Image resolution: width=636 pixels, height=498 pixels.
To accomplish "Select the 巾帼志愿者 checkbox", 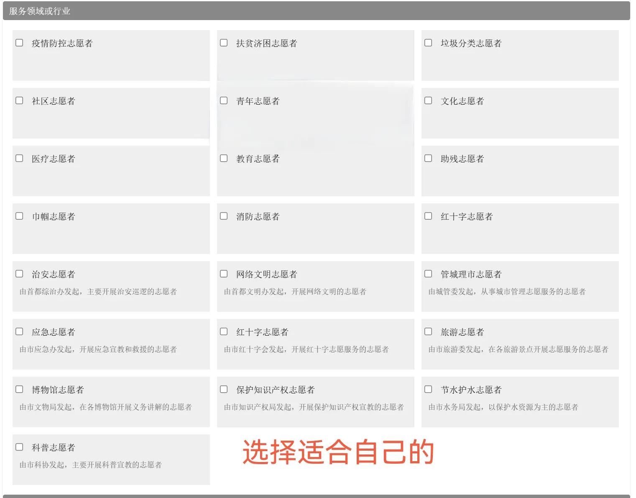I will (x=19, y=216).
